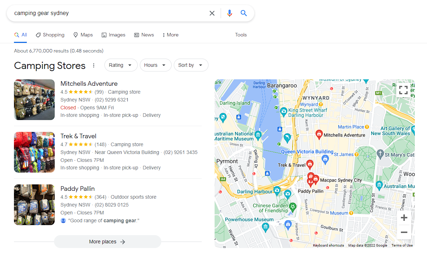Zoom in with the map plus icon
Image resolution: width=427 pixels, height=253 pixels.
point(404,217)
